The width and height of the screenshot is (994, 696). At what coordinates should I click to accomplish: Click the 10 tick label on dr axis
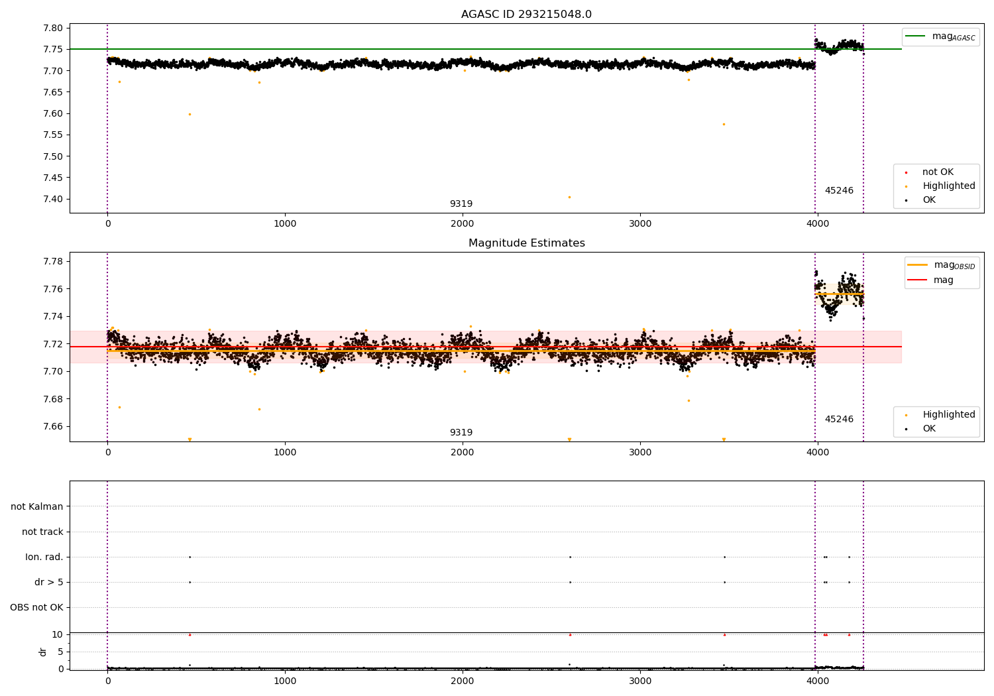[x=57, y=634]
